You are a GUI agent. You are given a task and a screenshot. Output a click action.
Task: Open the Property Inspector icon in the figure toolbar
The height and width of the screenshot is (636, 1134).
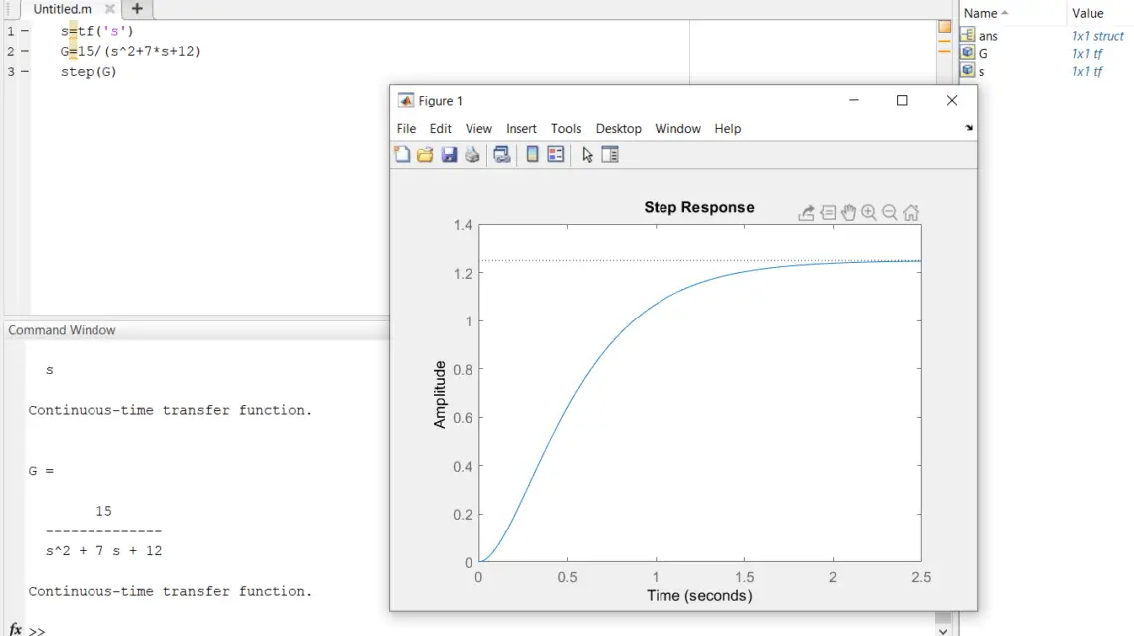tap(610, 154)
